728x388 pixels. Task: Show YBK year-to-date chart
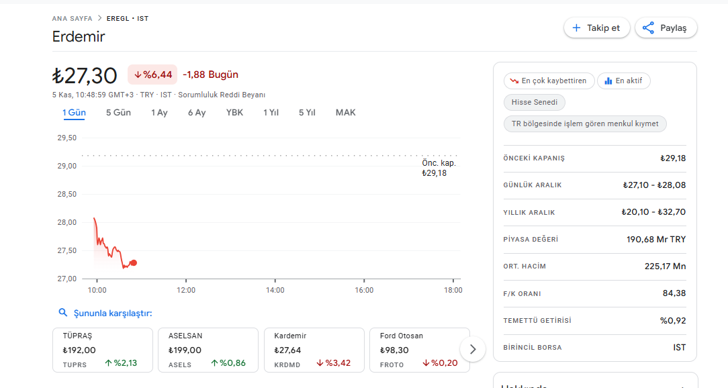click(x=234, y=113)
